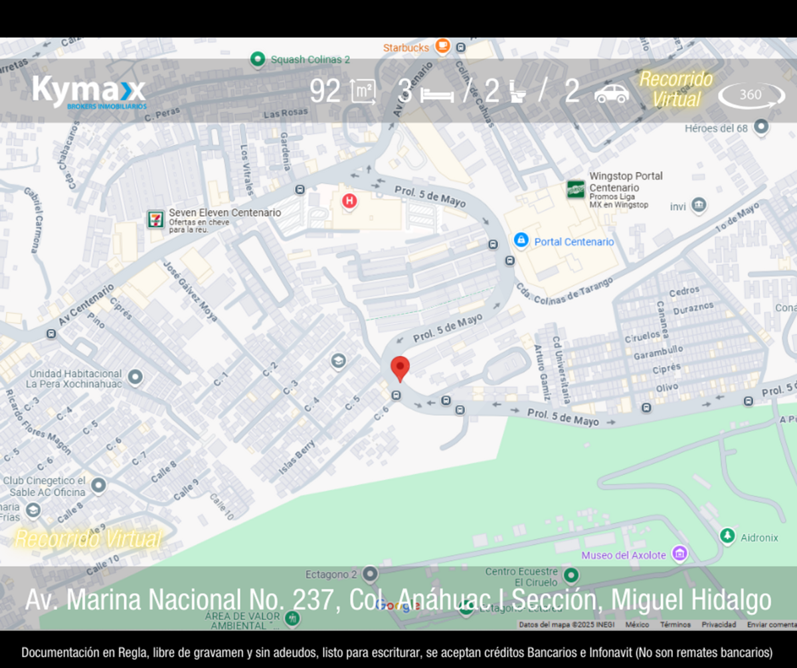Click the Cd Universitaria street label
This screenshot has height=668, width=797.
click(x=561, y=372)
